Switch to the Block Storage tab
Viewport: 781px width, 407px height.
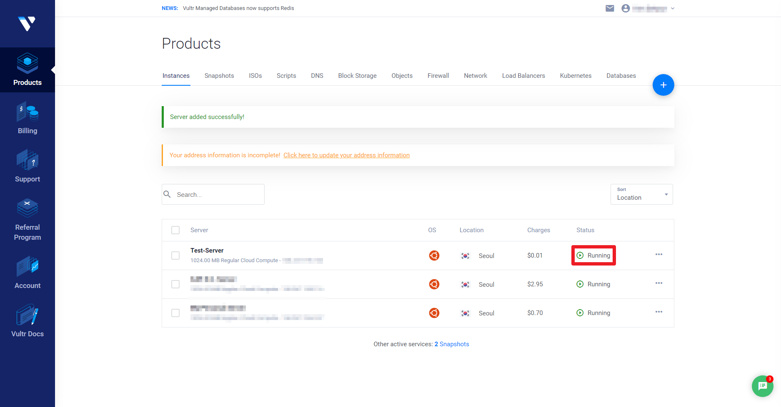pyautogui.click(x=357, y=76)
